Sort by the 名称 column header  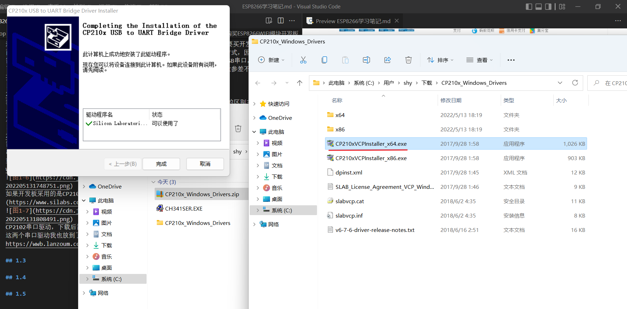click(x=337, y=100)
